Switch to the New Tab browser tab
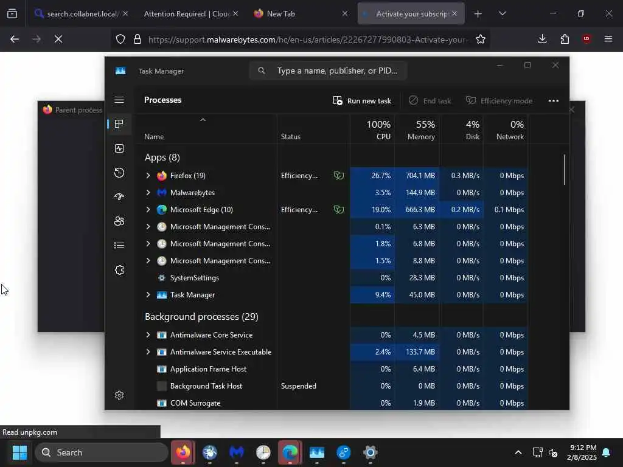The width and height of the screenshot is (623, 467). pyautogui.click(x=301, y=13)
